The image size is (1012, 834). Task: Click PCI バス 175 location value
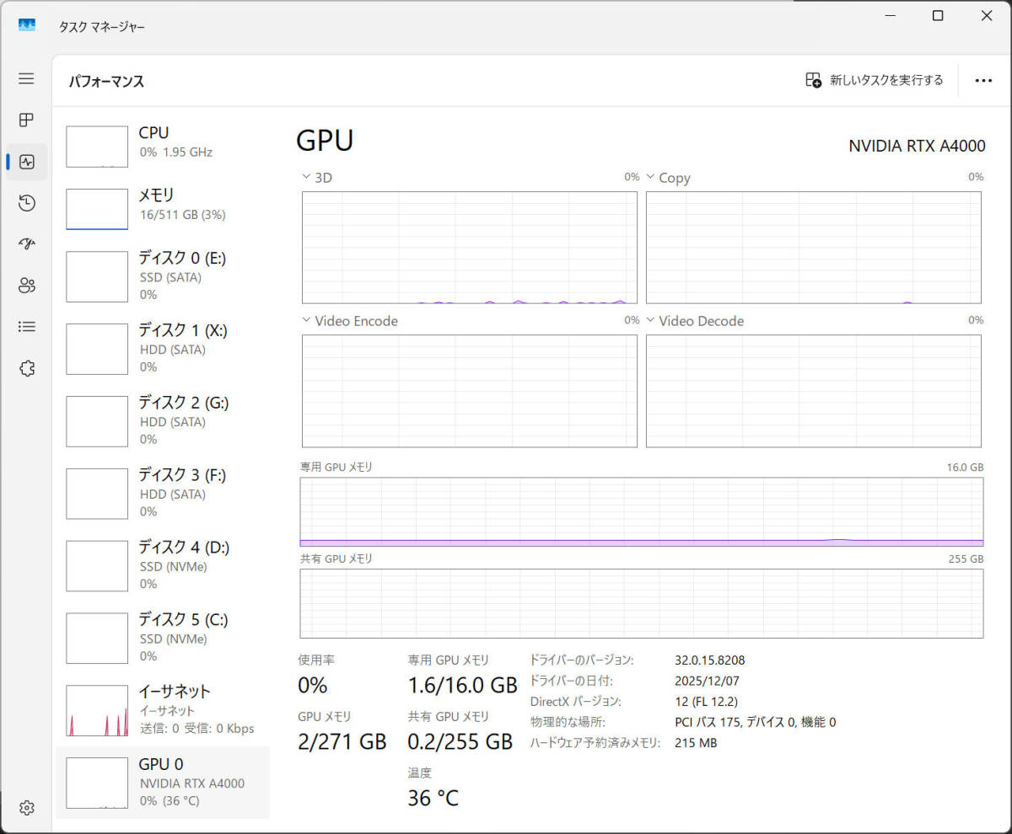(756, 722)
